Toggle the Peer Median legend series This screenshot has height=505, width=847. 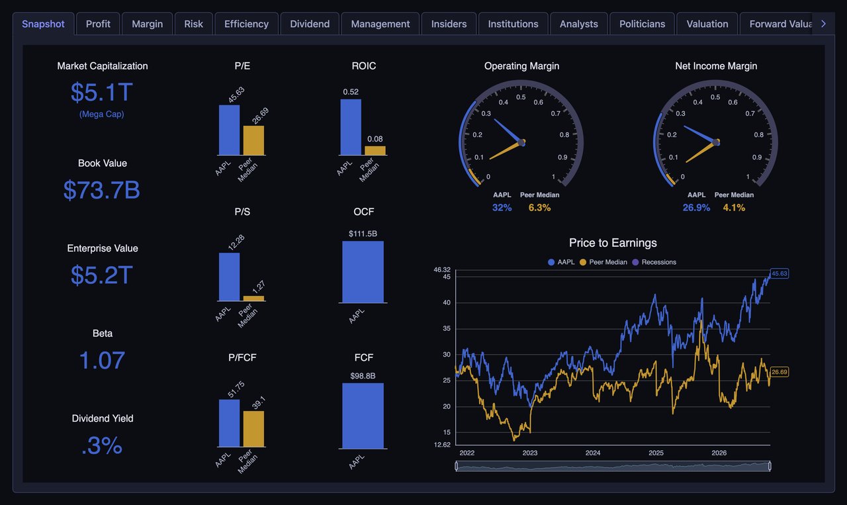pos(603,262)
